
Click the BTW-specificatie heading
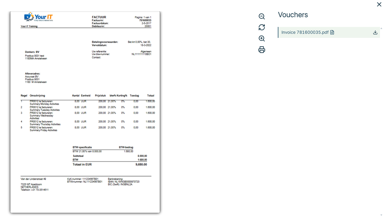82,147
